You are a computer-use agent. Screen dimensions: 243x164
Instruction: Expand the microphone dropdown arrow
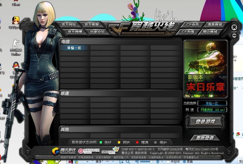(162, 162)
